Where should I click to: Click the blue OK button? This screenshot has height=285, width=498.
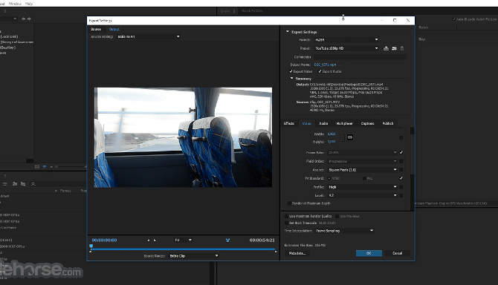point(369,253)
